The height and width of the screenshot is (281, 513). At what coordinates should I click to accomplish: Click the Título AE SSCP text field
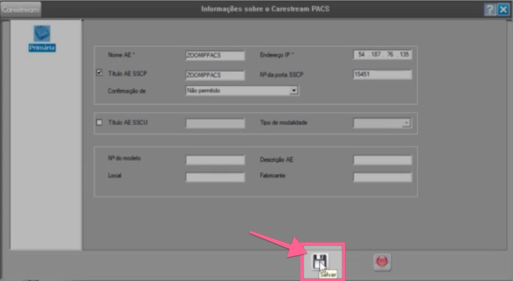tap(215, 75)
